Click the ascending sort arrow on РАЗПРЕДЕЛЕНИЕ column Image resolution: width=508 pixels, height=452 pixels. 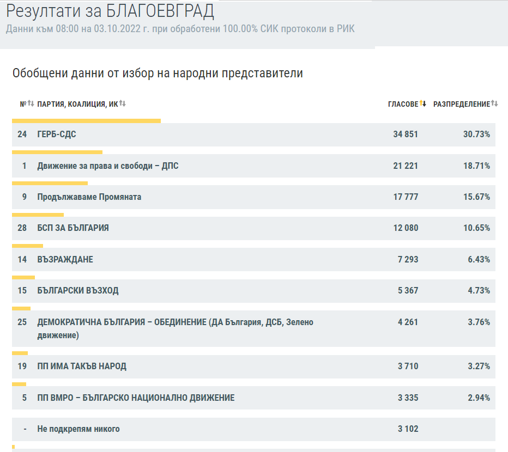pyautogui.click(x=492, y=101)
